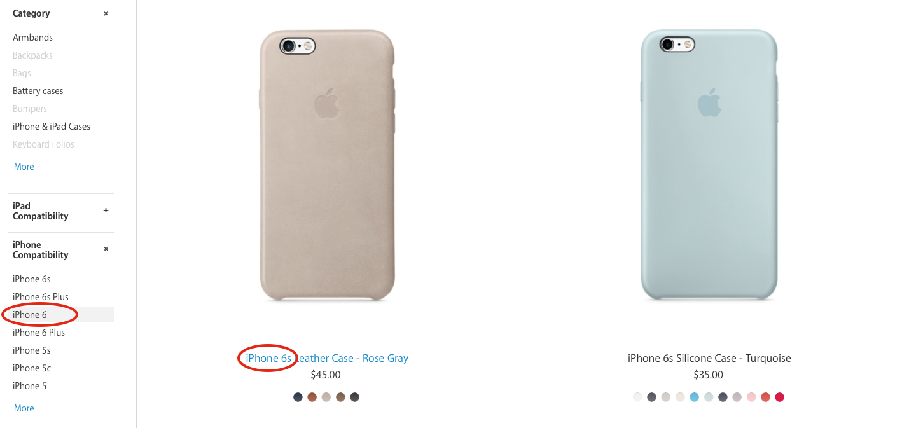Image resolution: width=909 pixels, height=428 pixels.
Task: Show more category options
Action: (x=24, y=167)
